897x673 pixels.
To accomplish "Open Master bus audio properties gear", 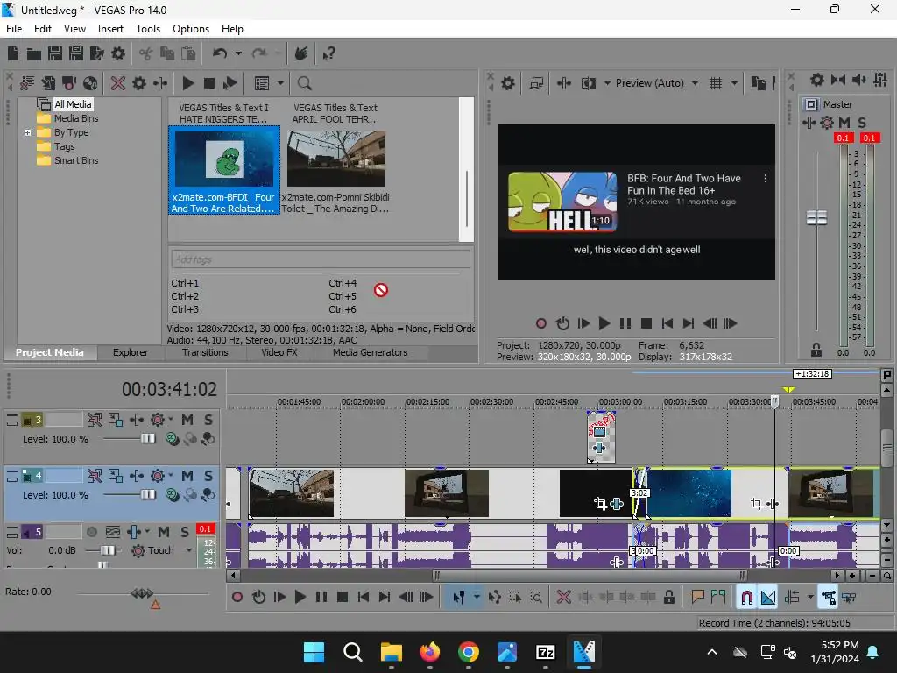I will (817, 80).
